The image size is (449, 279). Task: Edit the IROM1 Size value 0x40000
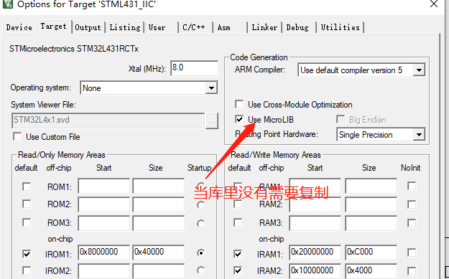pyautogui.click(x=159, y=252)
